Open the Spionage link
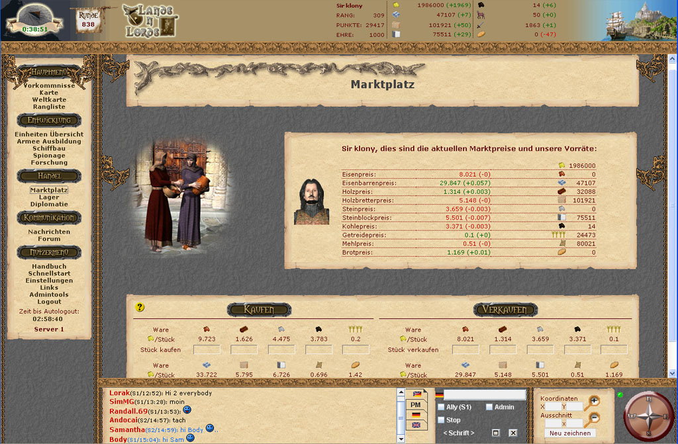This screenshot has width=678, height=444. coord(49,155)
